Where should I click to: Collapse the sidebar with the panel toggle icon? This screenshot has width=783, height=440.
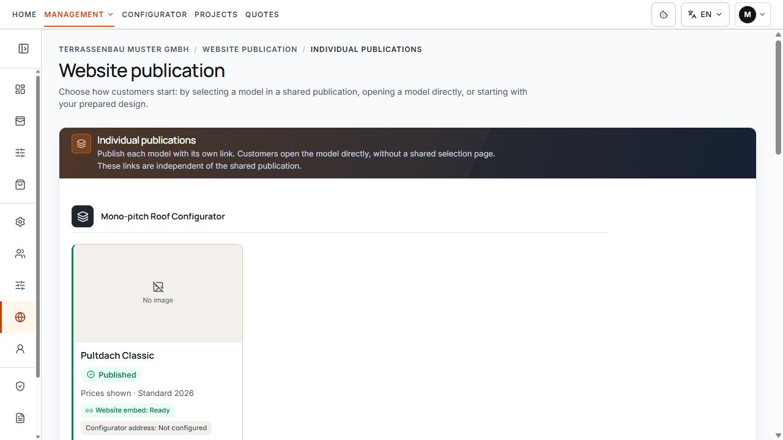[23, 48]
